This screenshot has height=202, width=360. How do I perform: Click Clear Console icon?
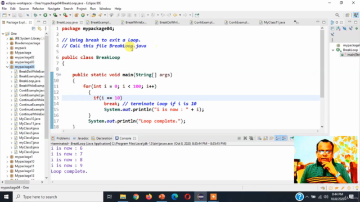(x=259, y=138)
